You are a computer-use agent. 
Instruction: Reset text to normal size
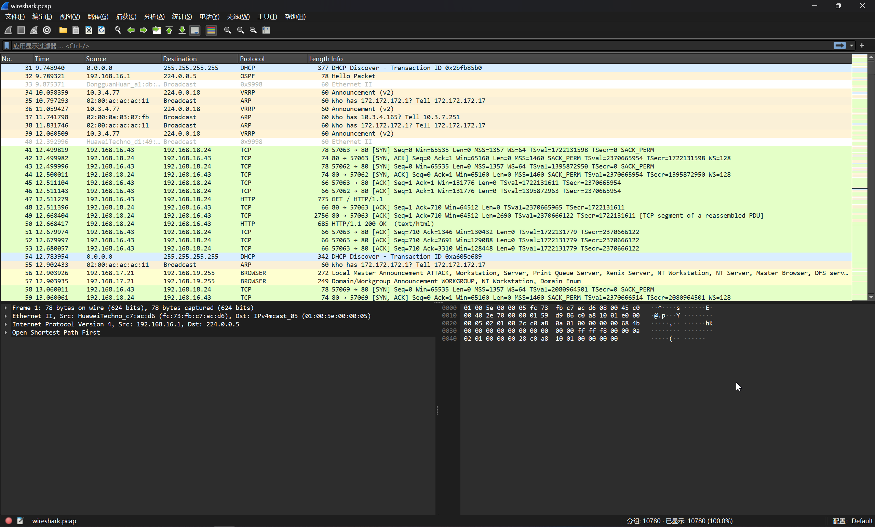tap(253, 30)
